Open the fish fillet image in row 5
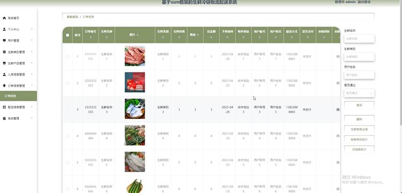402x193 pixels. tap(135, 161)
